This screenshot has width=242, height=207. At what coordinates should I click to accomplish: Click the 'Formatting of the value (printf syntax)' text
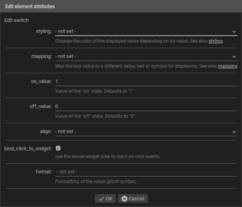point(96,181)
